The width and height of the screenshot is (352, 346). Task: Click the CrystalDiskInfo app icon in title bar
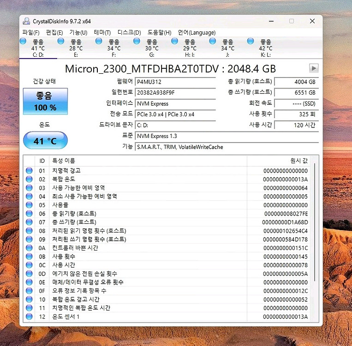pyautogui.click(x=26, y=21)
